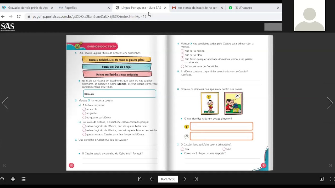Viewport: 335px width, 188px height.
Task: Mark 'Não ser o filho' option
Action: click(x=182, y=55)
